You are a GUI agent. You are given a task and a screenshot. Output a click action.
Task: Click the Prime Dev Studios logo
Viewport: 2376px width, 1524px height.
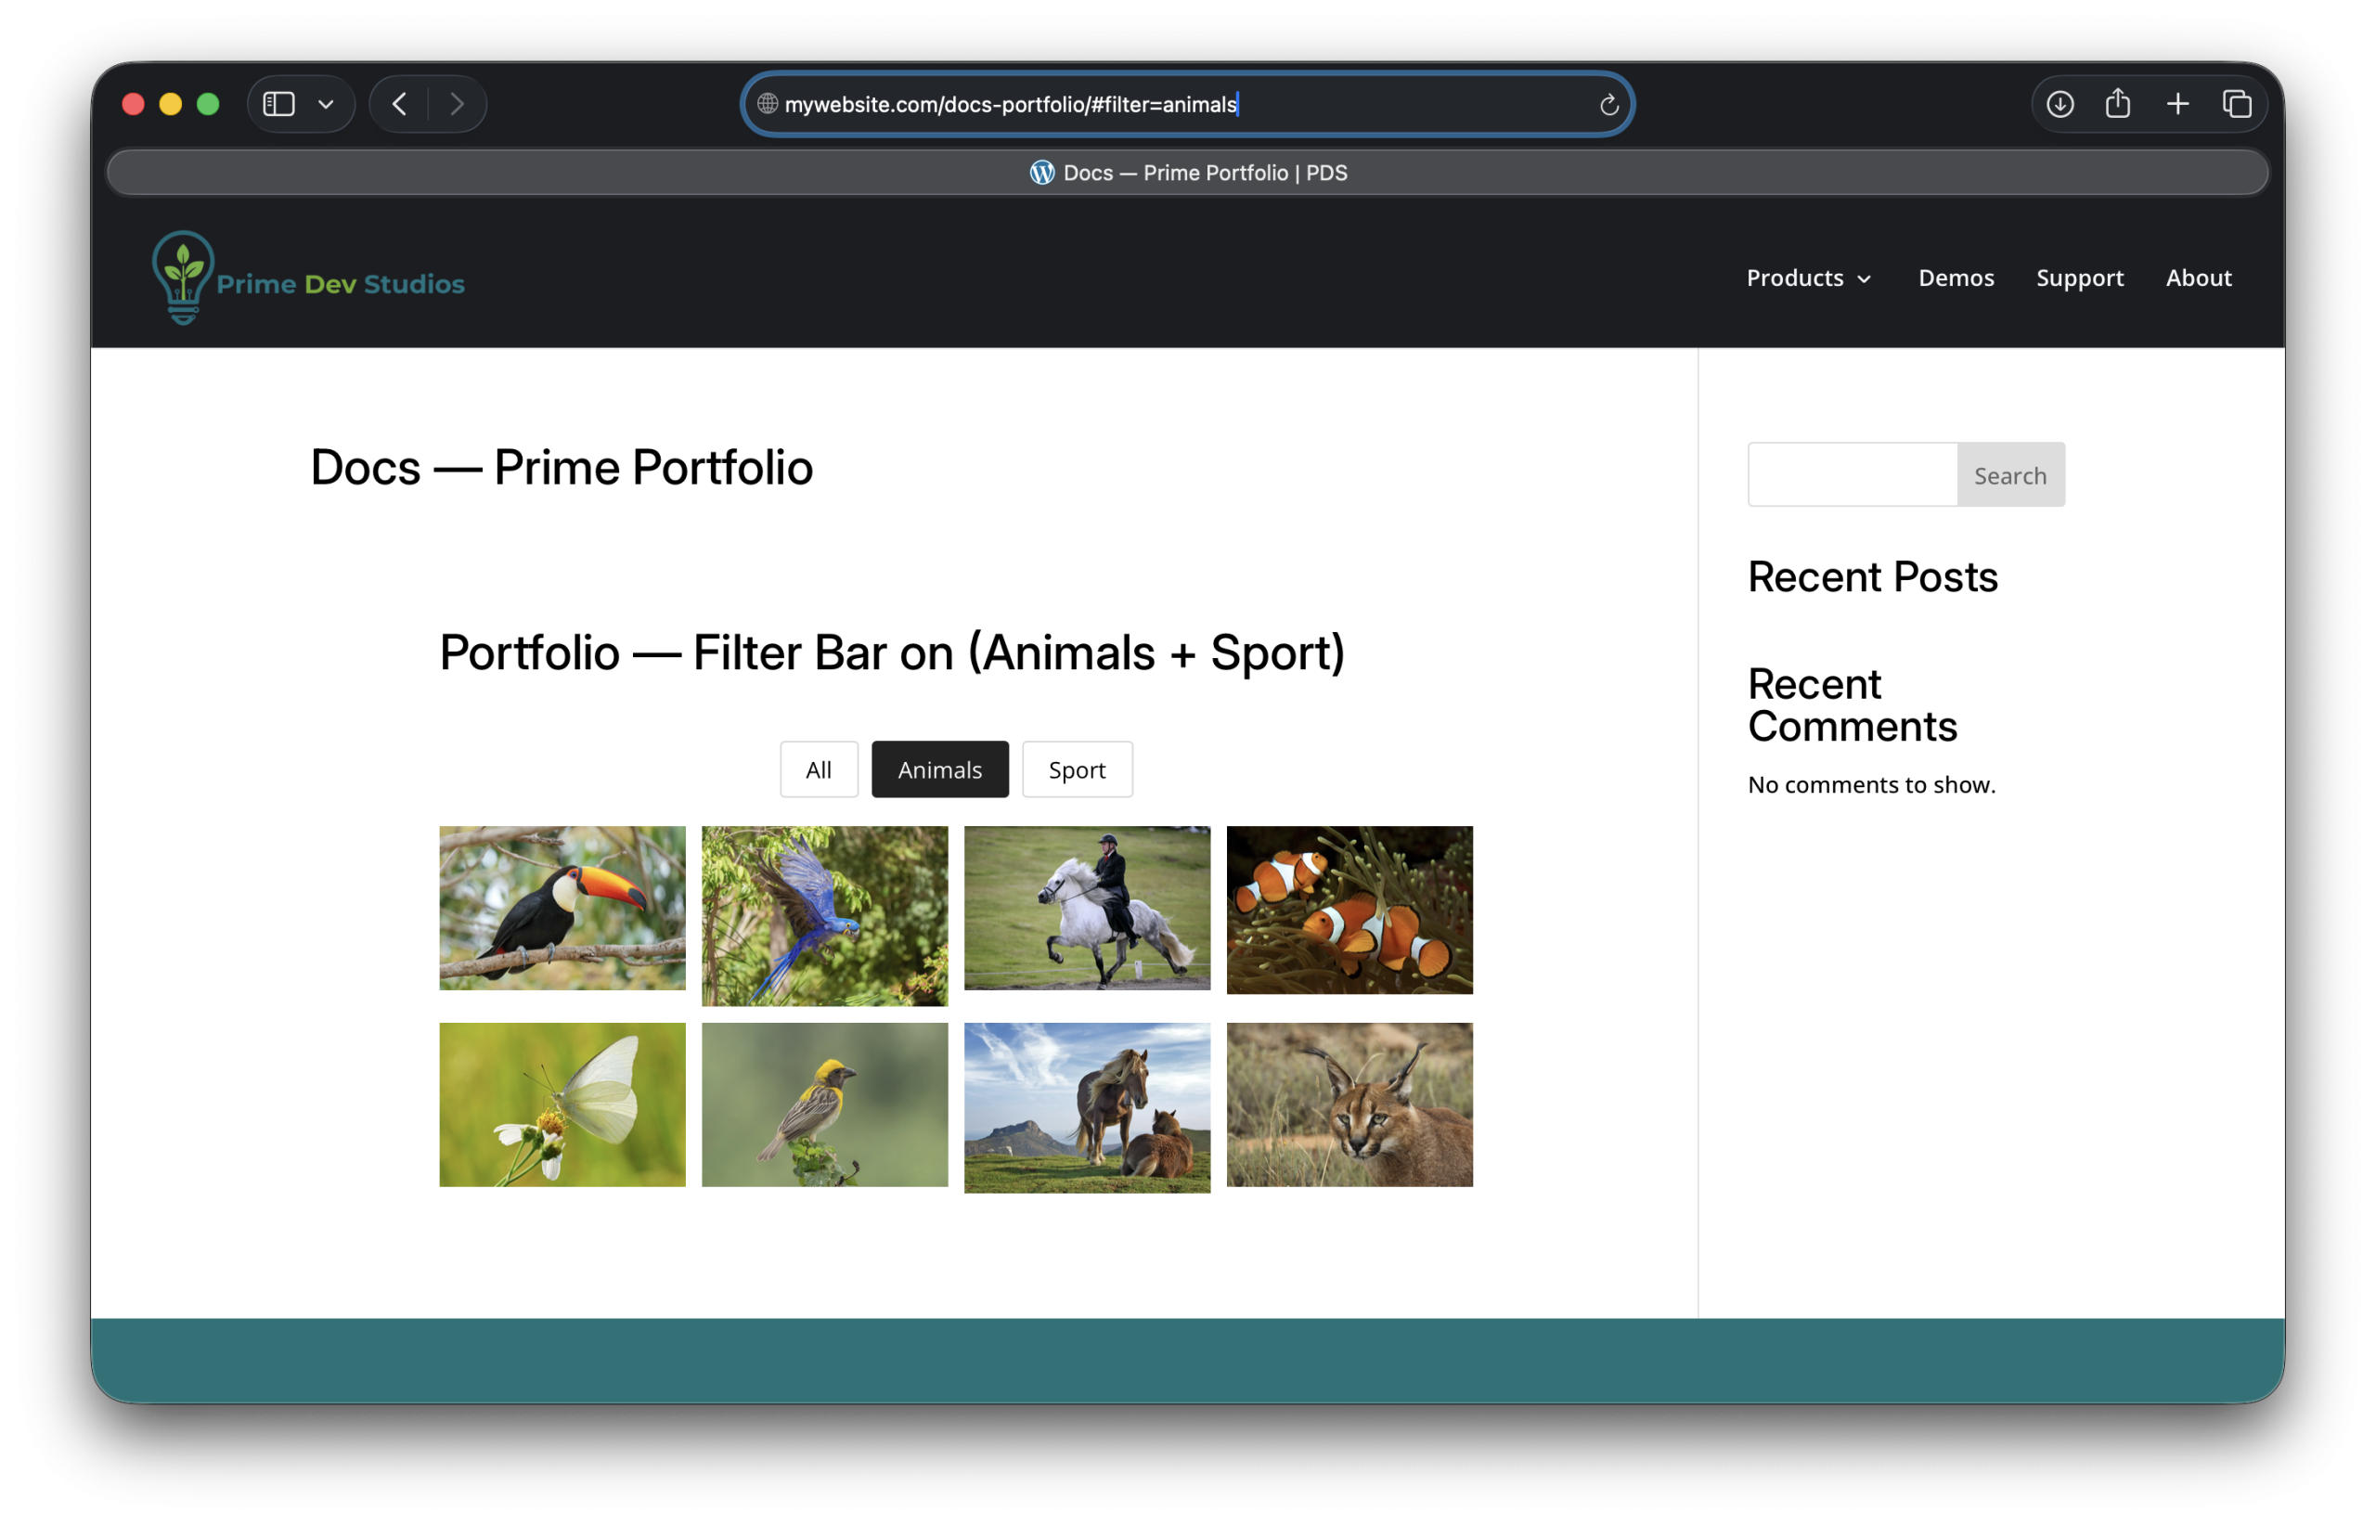308,278
